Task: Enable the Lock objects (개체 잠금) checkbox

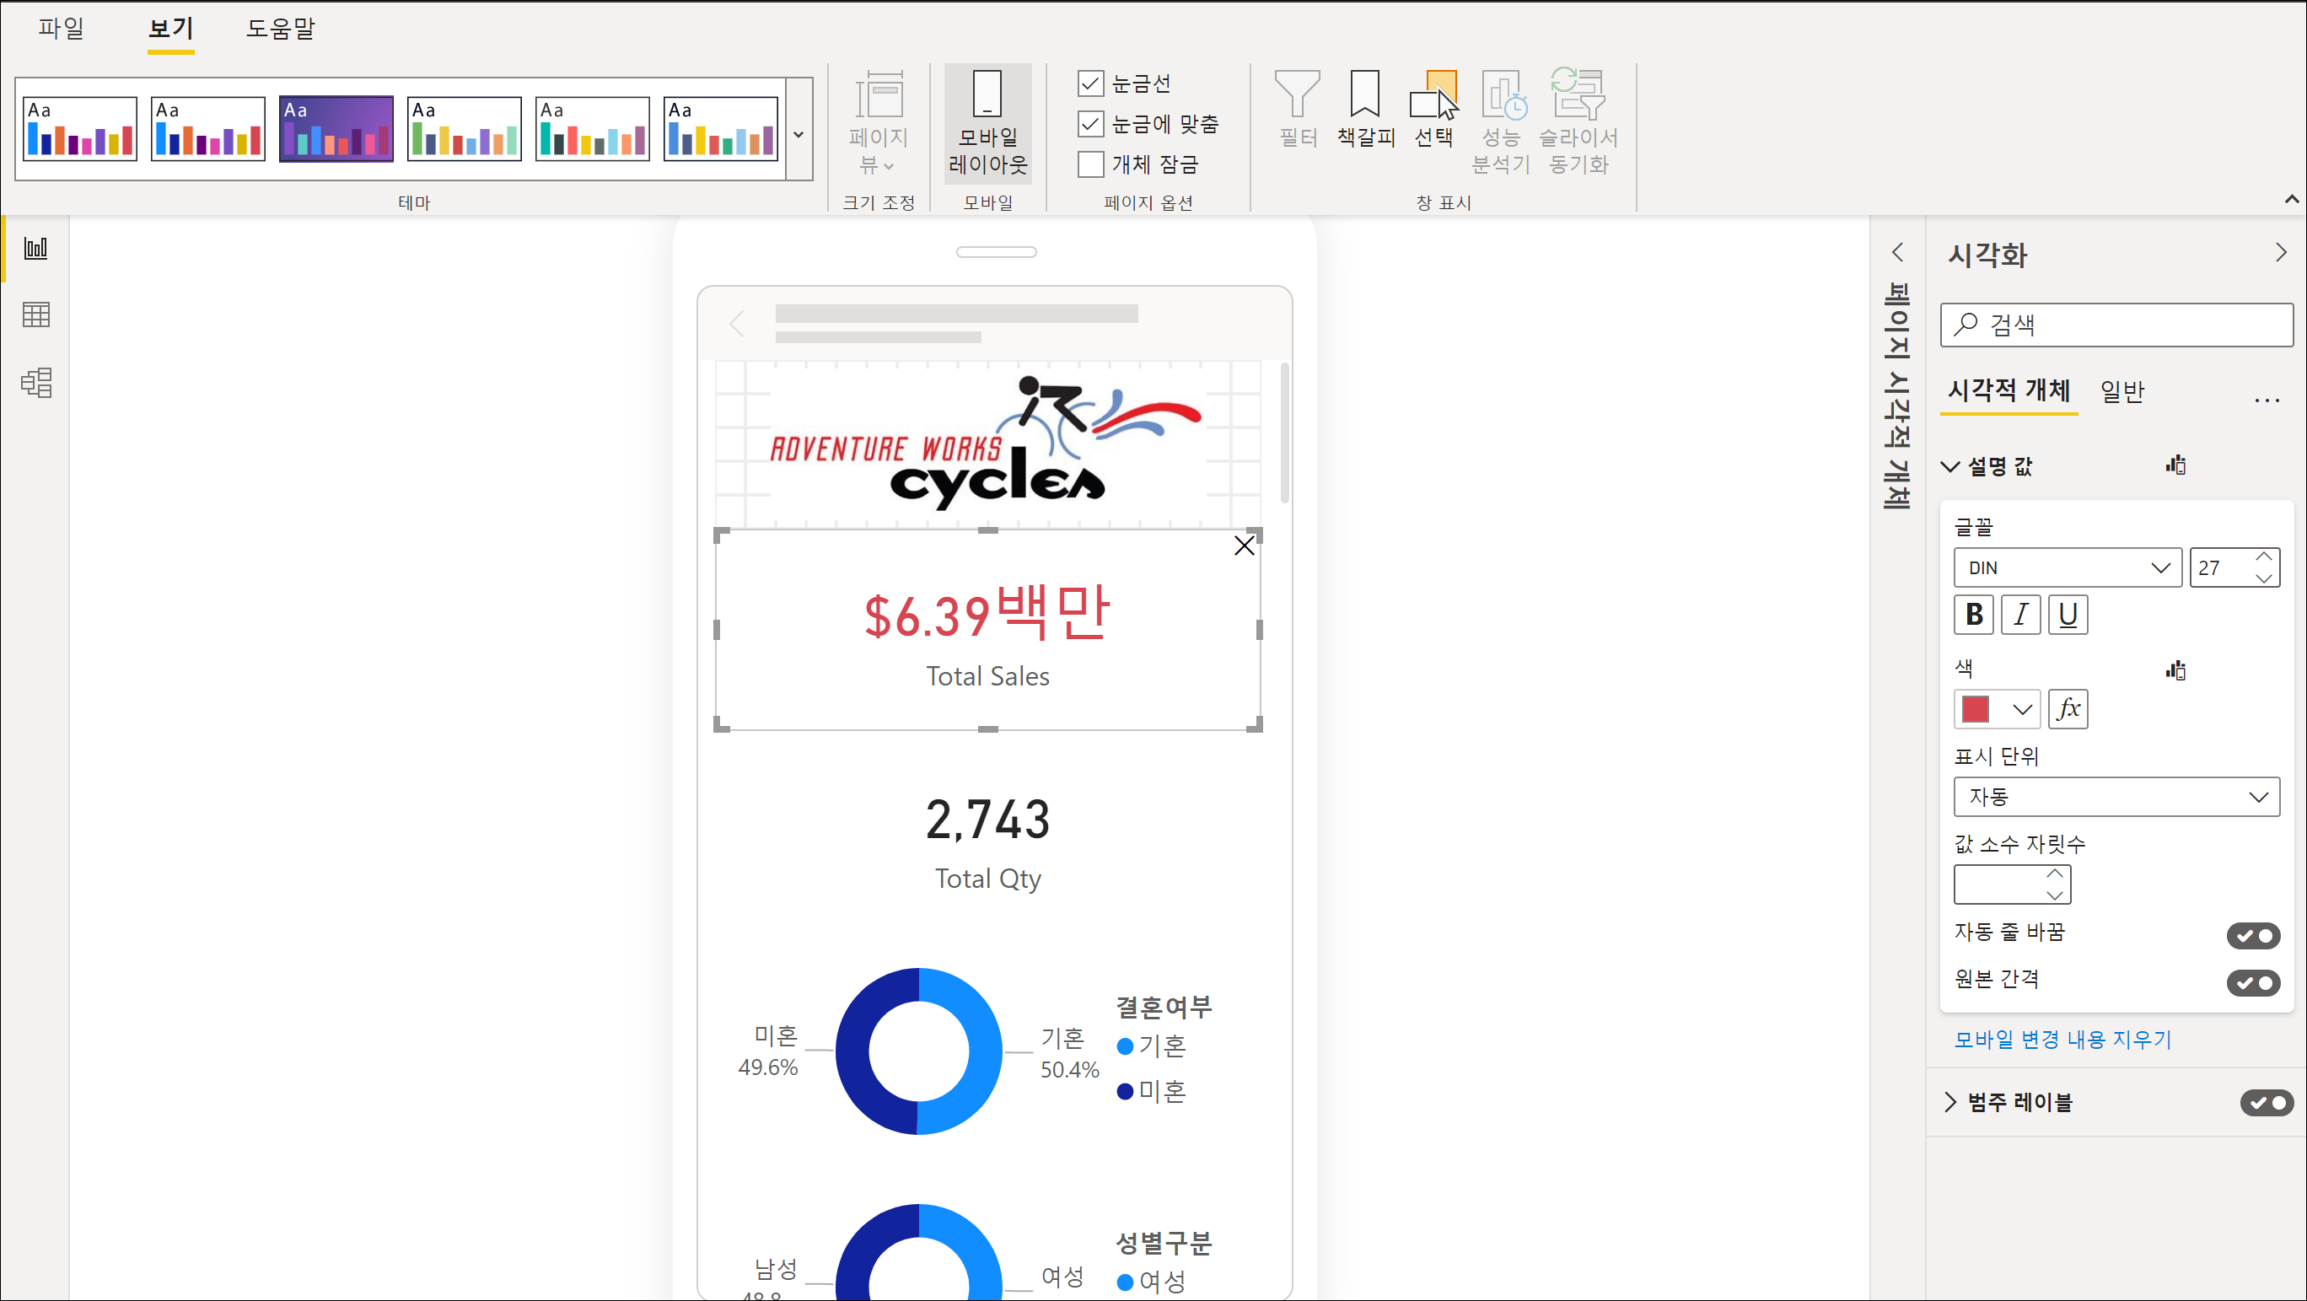Action: [x=1090, y=164]
